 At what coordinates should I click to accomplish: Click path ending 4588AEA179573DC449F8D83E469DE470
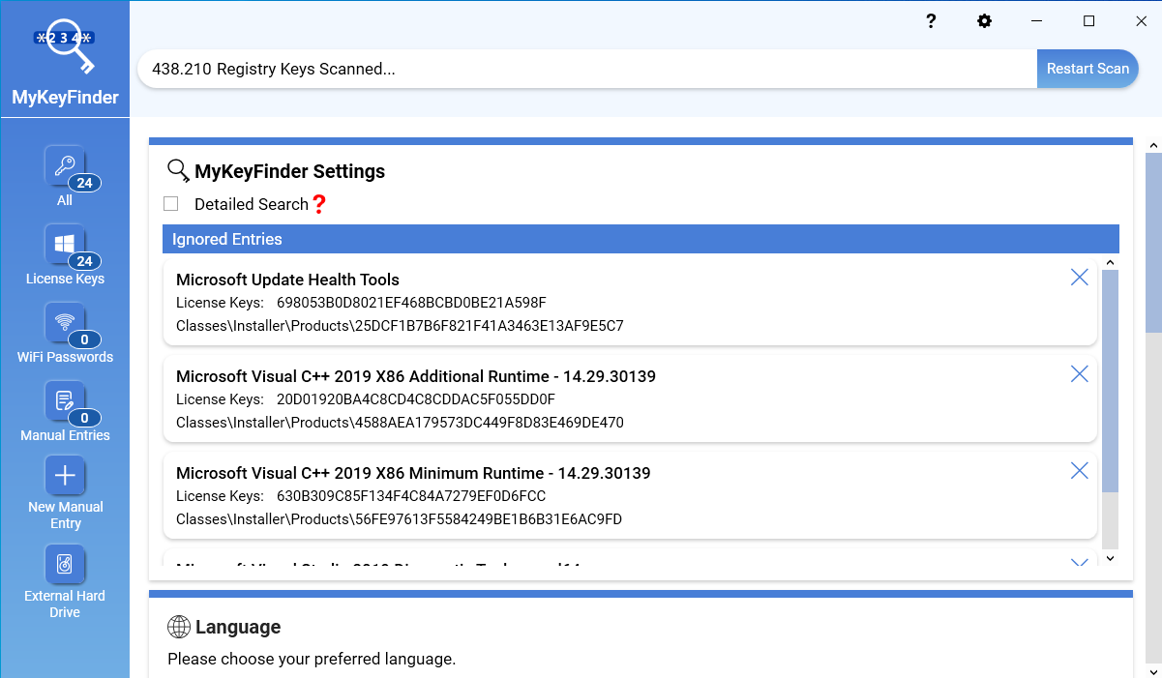[x=400, y=423]
